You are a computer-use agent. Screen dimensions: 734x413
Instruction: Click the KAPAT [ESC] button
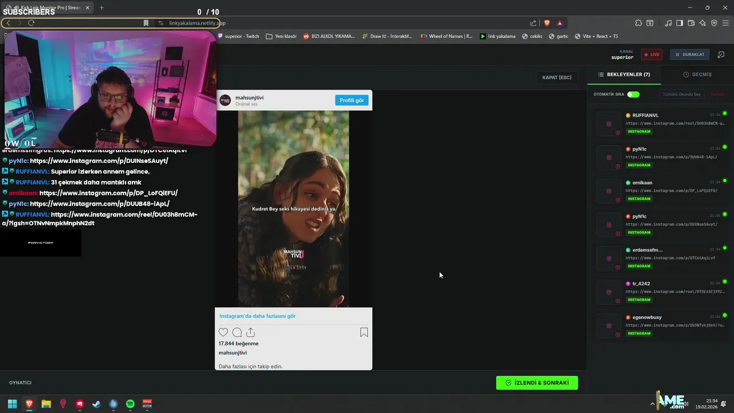557,77
